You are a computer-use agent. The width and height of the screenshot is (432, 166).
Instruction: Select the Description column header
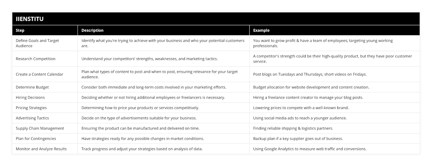coord(93,30)
